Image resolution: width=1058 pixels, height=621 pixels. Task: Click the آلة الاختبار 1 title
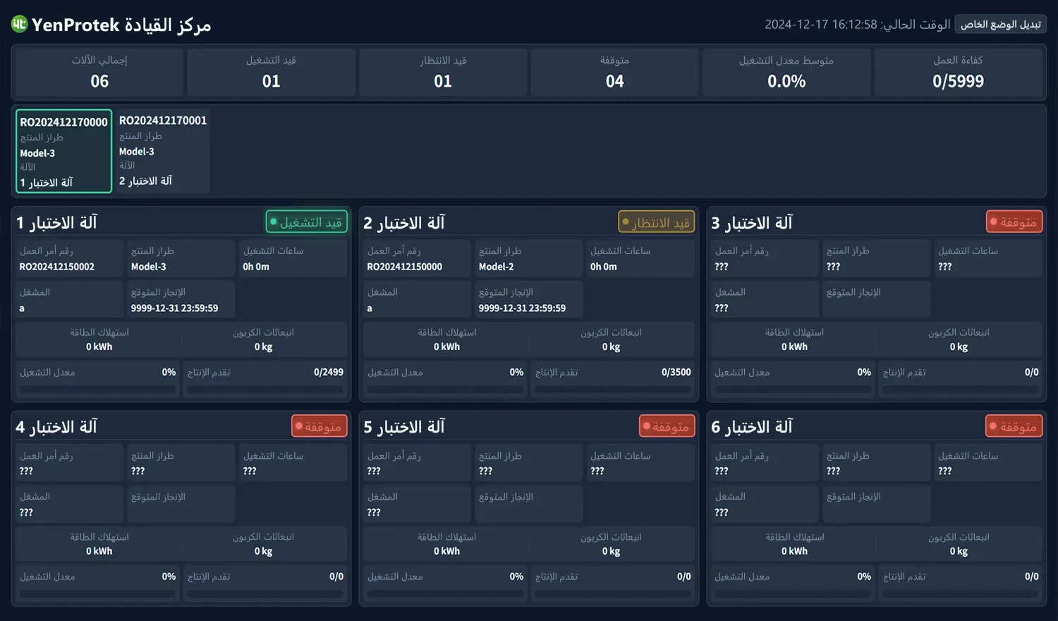pos(56,222)
